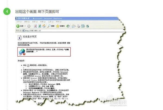This screenshot has width=163, height=110.
Task: Click the Edit/Discuss window toolbar icon
Action: [x=83, y=26]
